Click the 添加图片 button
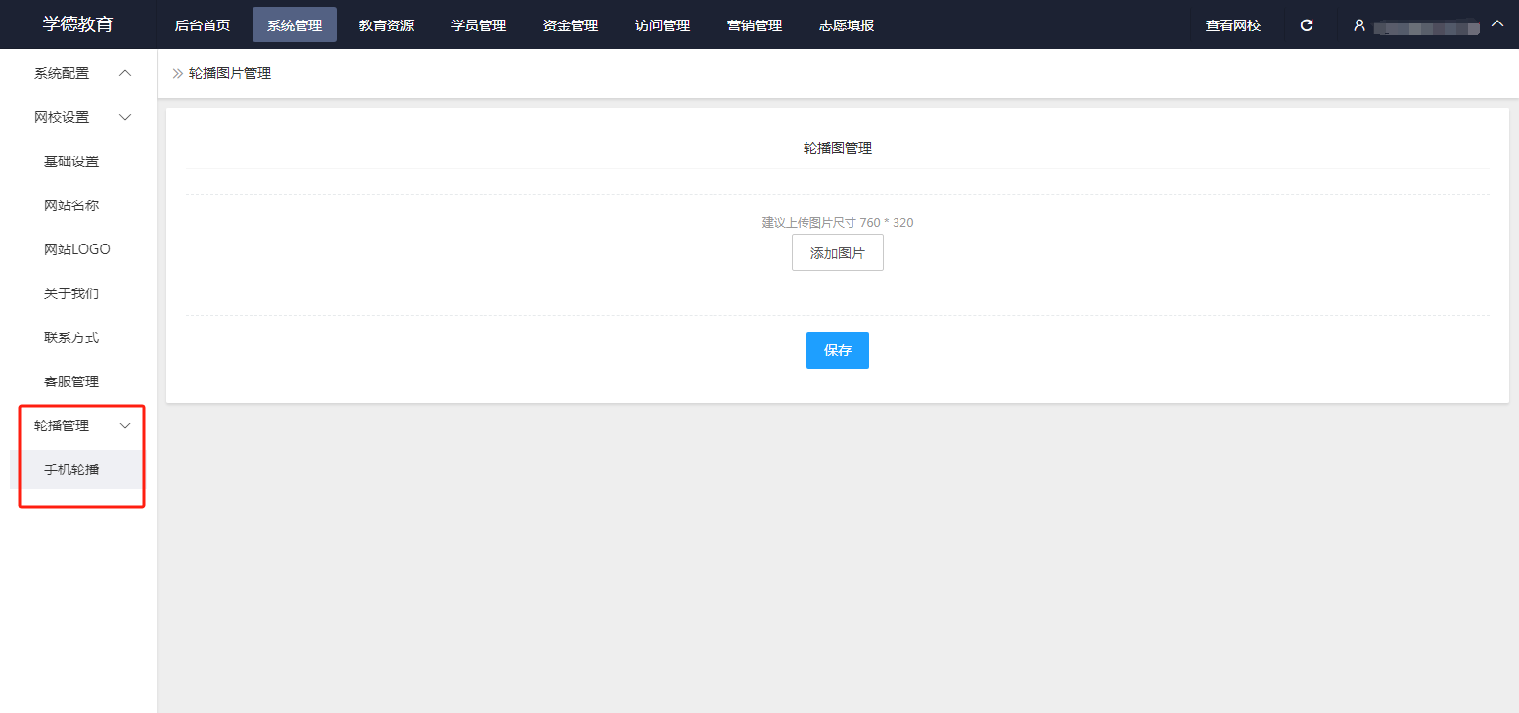 click(838, 252)
